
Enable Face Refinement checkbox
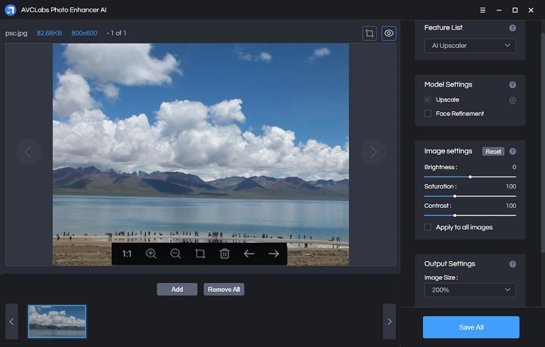[x=428, y=113]
